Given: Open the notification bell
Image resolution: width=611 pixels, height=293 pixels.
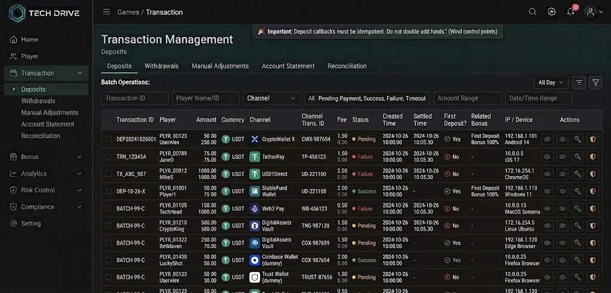Looking at the screenshot, I should (570, 12).
